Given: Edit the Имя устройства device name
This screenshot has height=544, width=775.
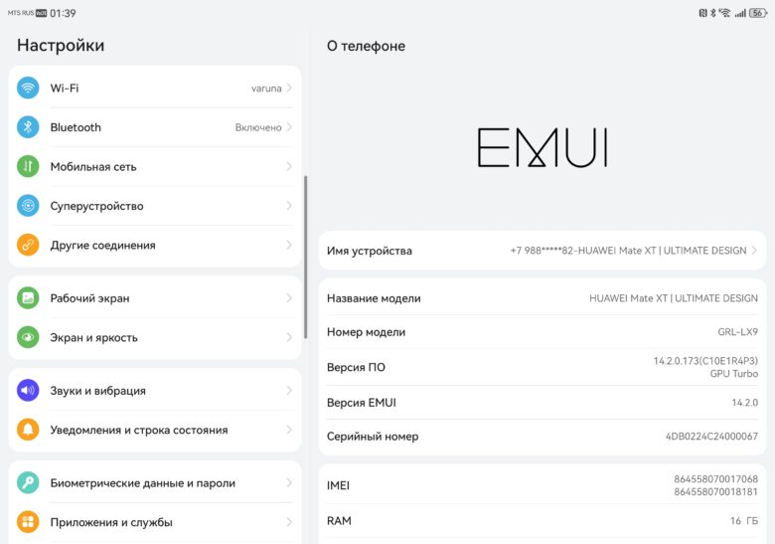Looking at the screenshot, I should point(542,251).
